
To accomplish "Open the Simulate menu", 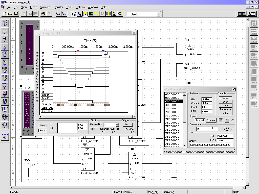I will (45, 7).
